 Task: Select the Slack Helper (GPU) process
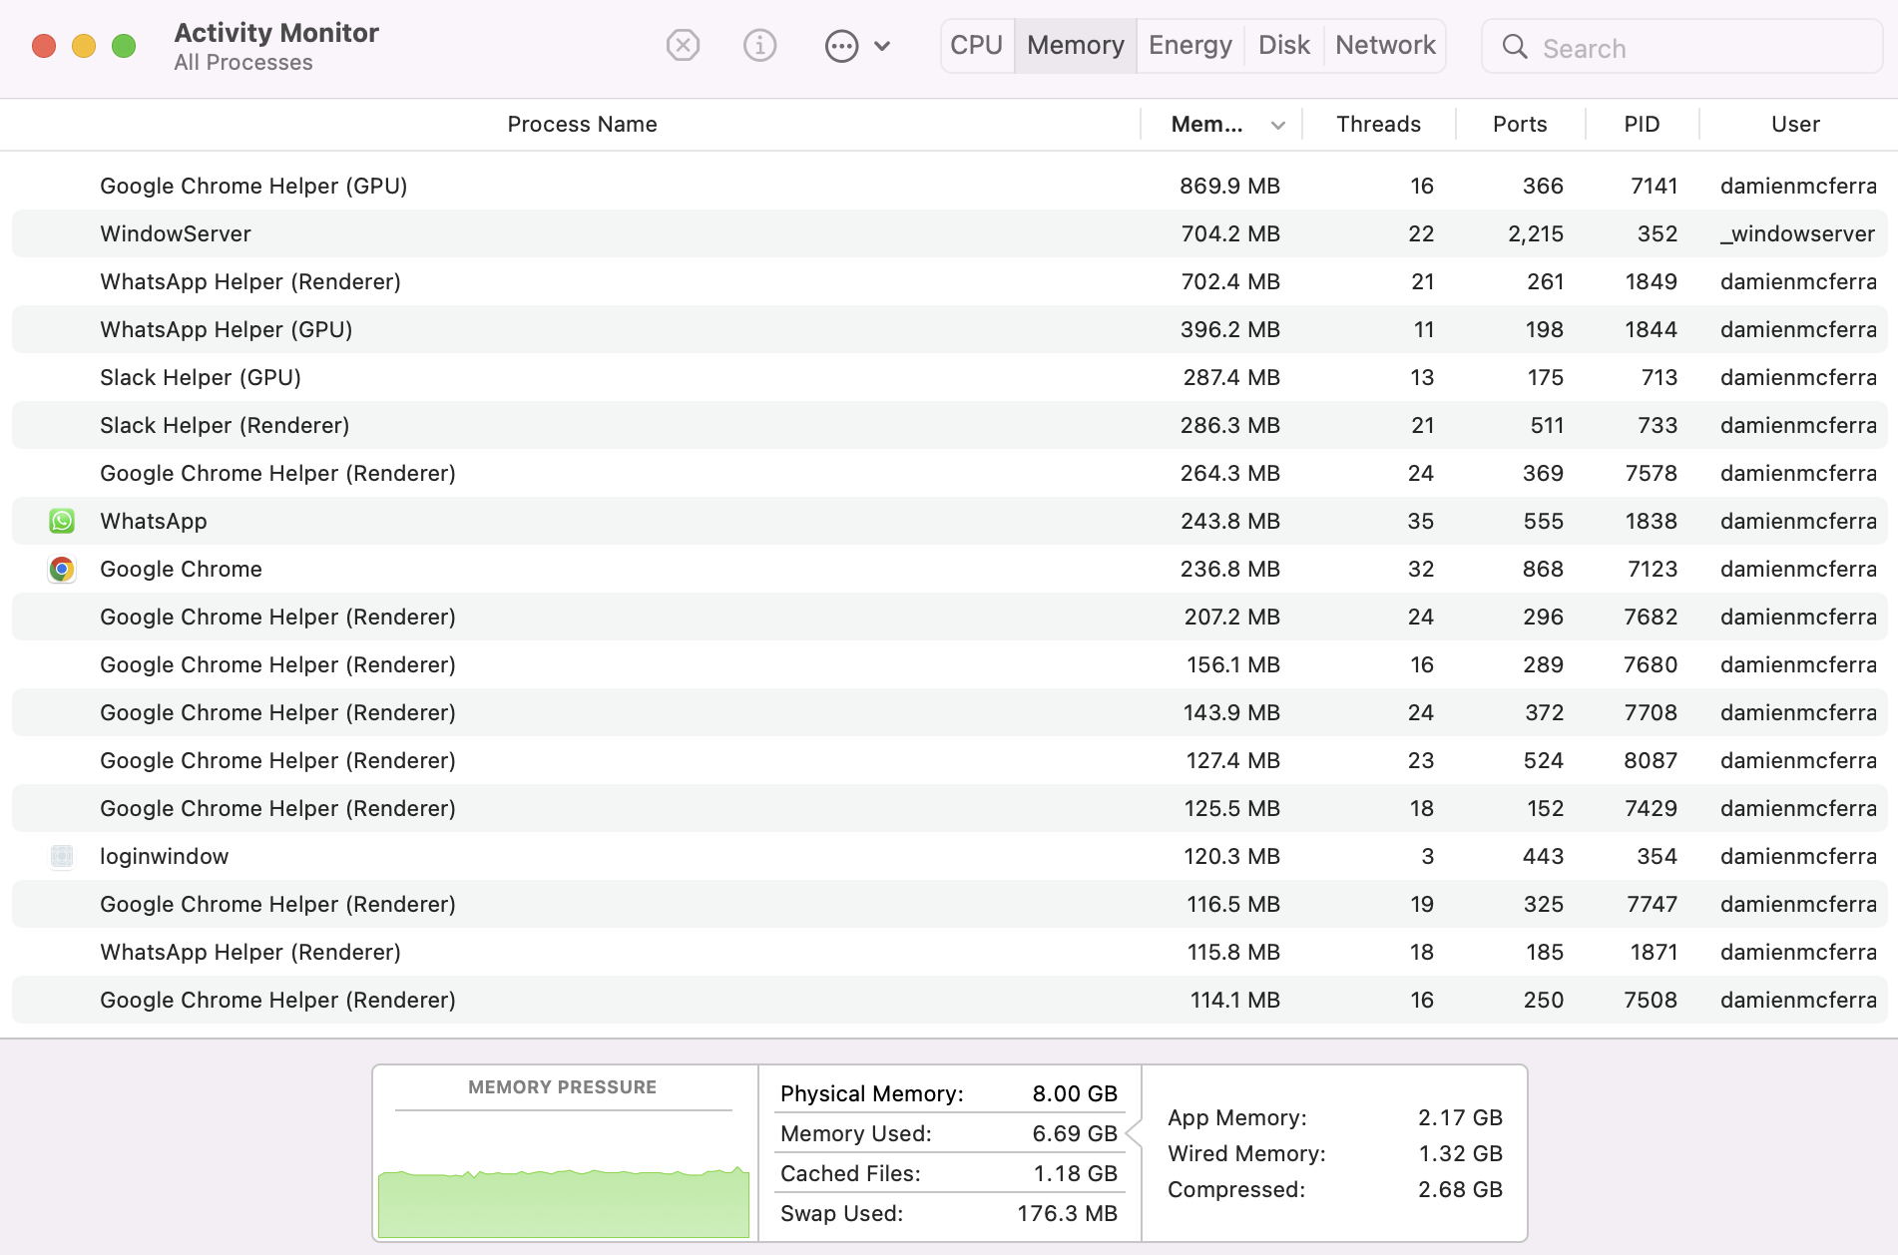pyautogui.click(x=949, y=377)
